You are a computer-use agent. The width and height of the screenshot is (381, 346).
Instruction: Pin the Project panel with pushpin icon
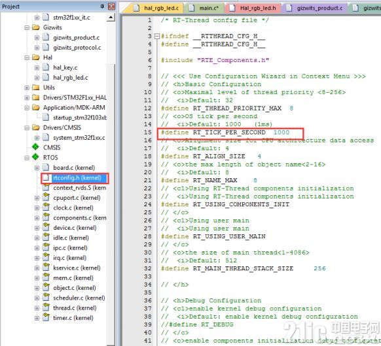[102, 7]
